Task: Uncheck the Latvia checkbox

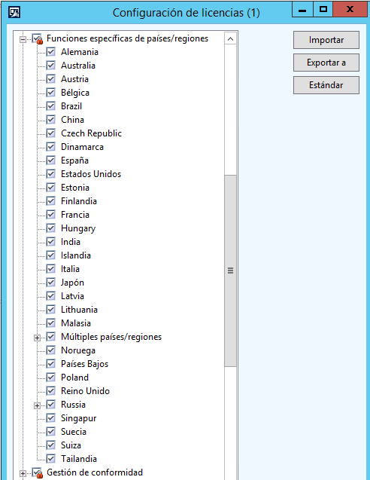Action: click(x=50, y=295)
